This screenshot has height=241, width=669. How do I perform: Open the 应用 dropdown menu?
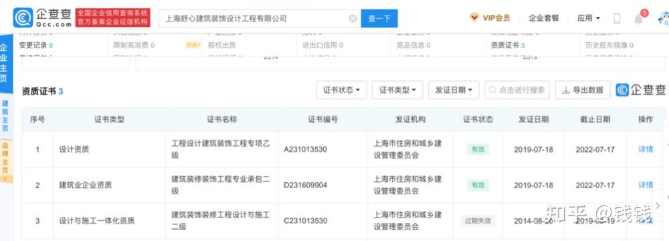pyautogui.click(x=588, y=18)
